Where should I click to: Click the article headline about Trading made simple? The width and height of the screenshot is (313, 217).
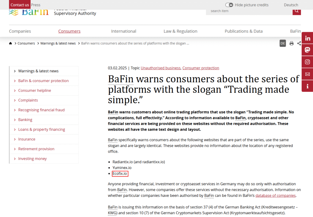[204, 89]
